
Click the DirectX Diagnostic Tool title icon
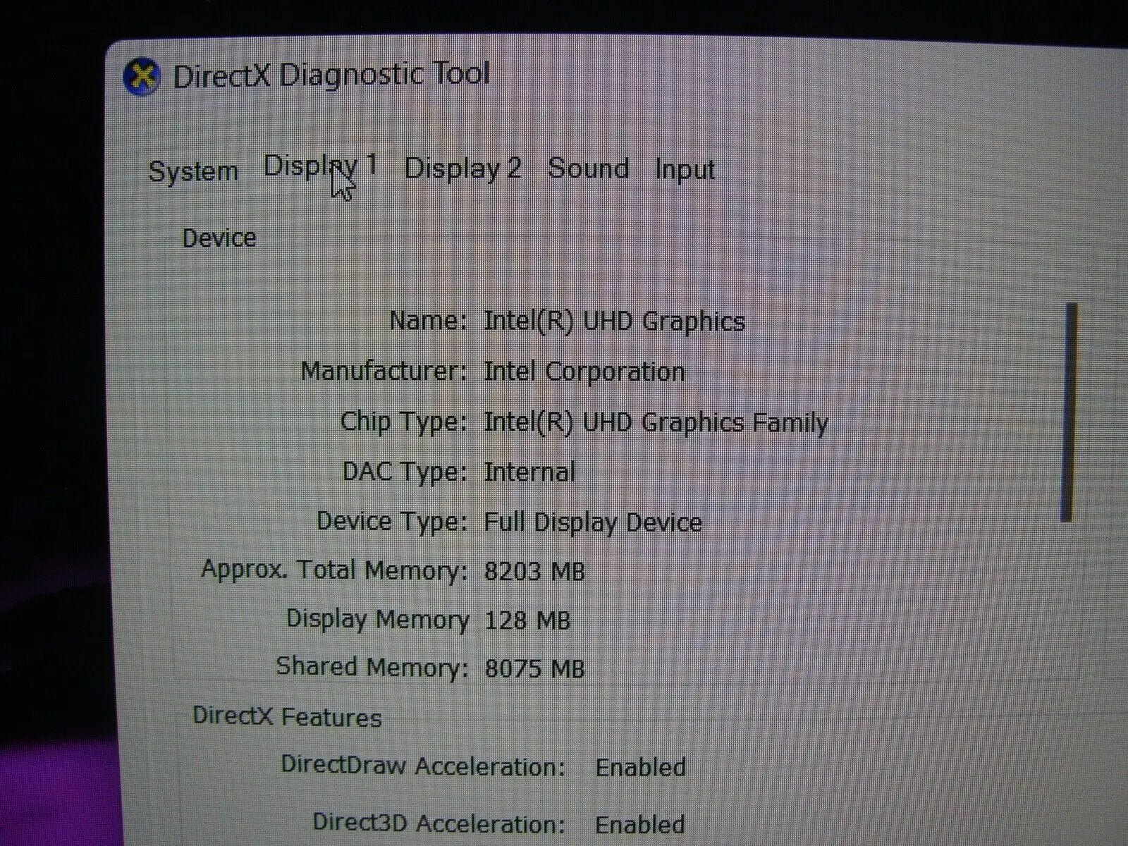[142, 76]
